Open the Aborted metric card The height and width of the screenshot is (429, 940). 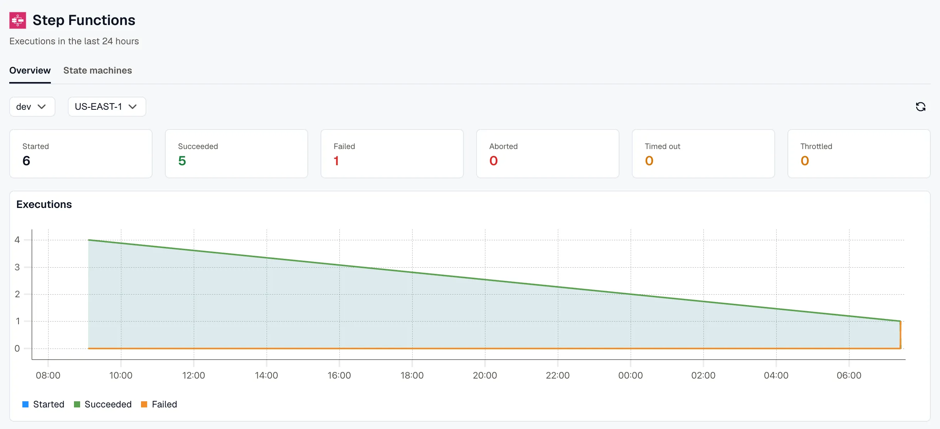point(548,154)
